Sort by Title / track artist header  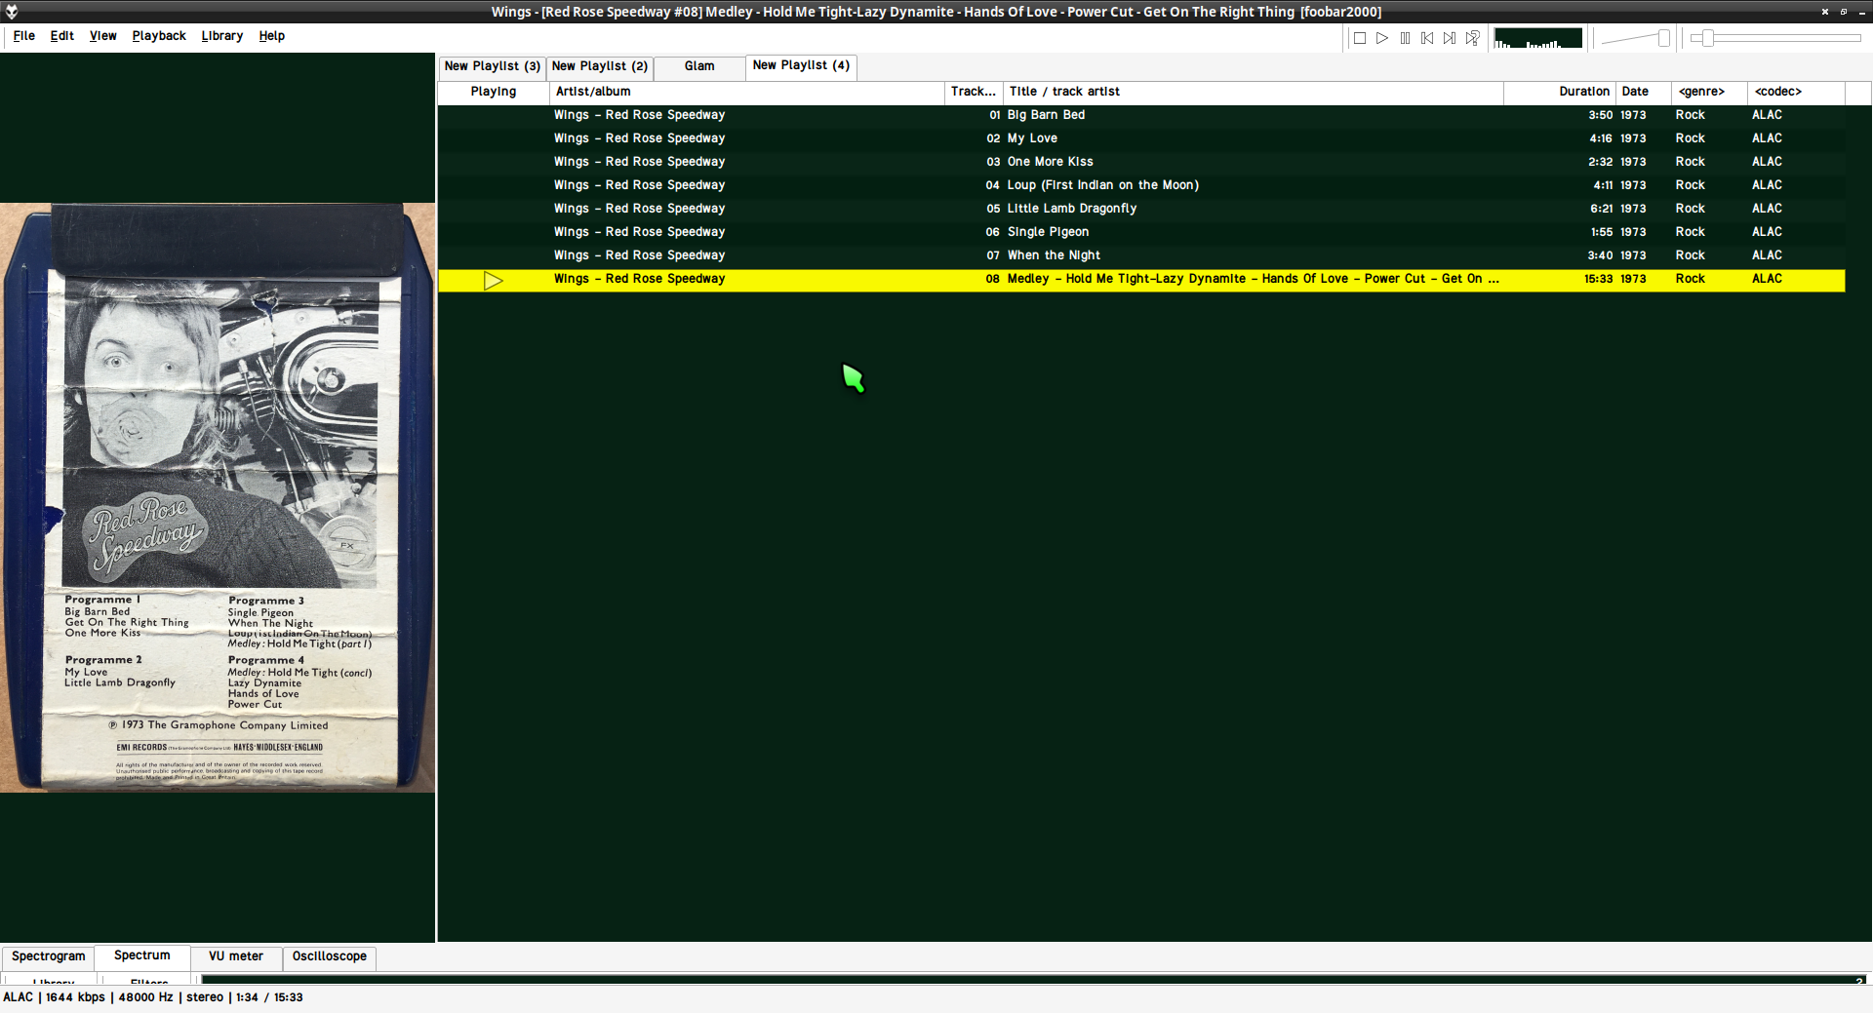tap(1254, 92)
